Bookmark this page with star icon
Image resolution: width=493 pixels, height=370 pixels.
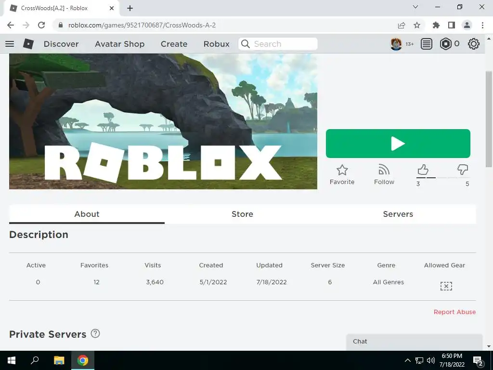[x=417, y=25]
